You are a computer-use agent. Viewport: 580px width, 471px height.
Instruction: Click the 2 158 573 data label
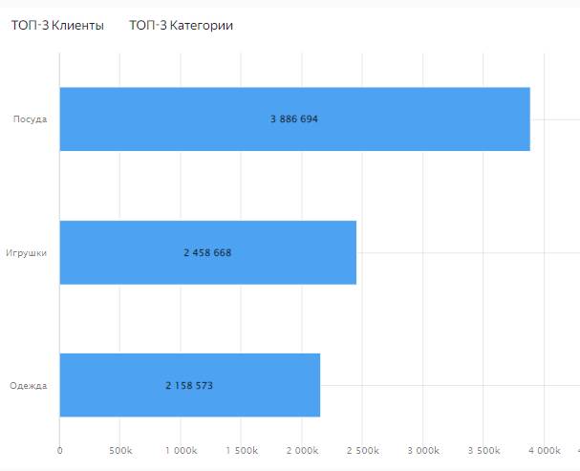click(x=189, y=385)
